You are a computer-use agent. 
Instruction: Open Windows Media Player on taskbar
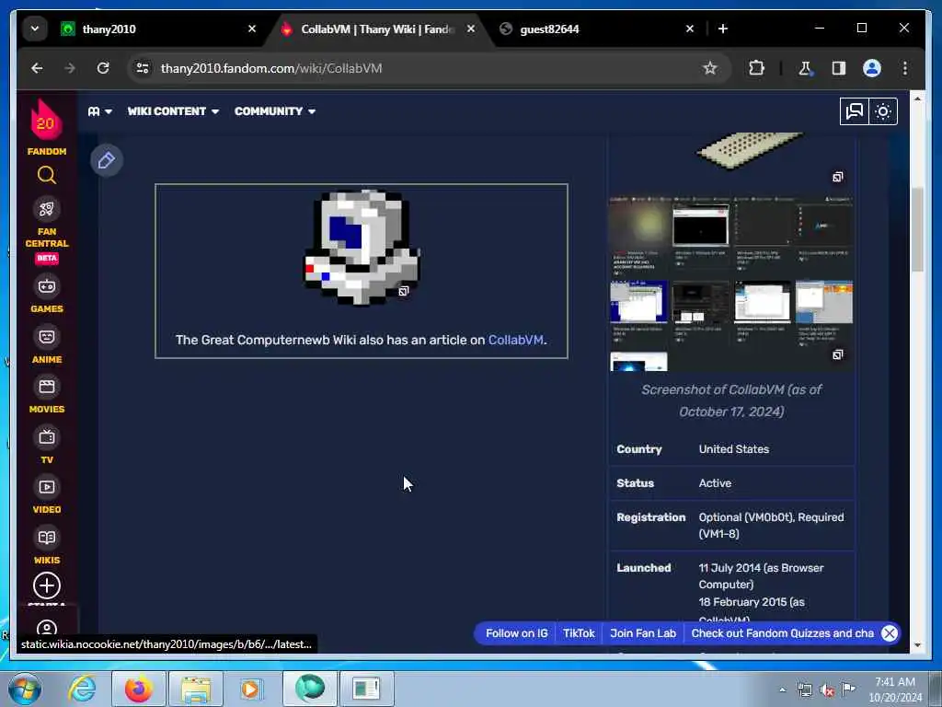(x=252, y=689)
